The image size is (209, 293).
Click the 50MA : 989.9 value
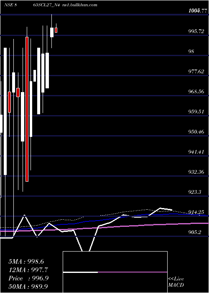click(28, 286)
